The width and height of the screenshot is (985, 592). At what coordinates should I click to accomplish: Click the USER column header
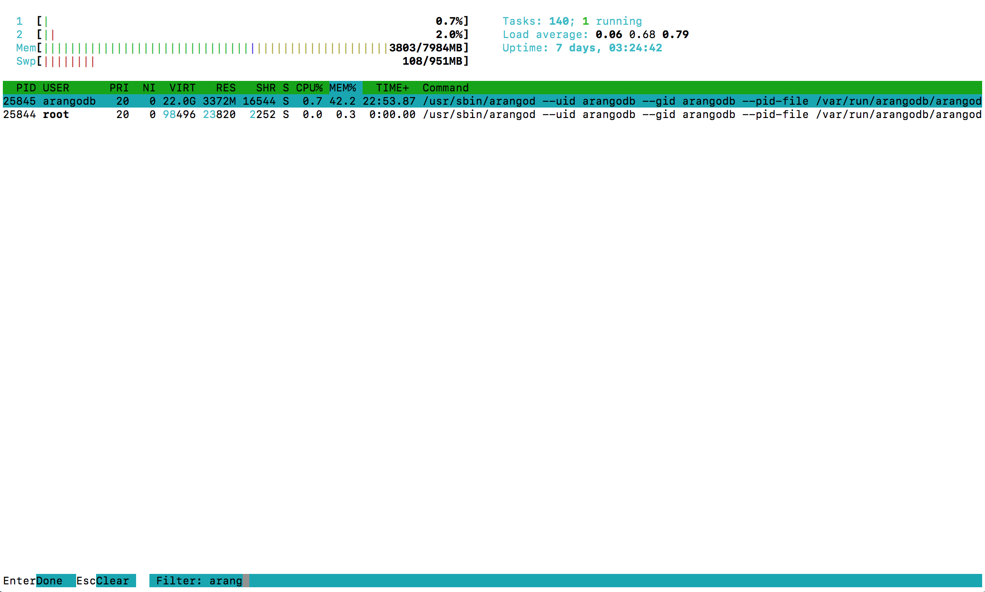click(56, 88)
